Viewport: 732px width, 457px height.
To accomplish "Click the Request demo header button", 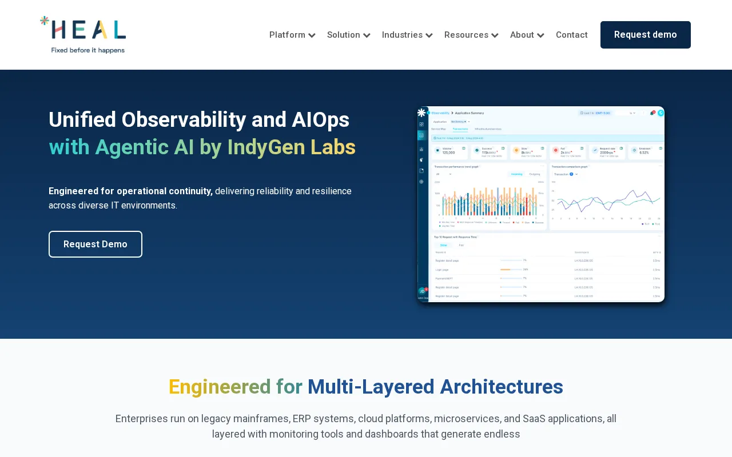I will coord(646,35).
